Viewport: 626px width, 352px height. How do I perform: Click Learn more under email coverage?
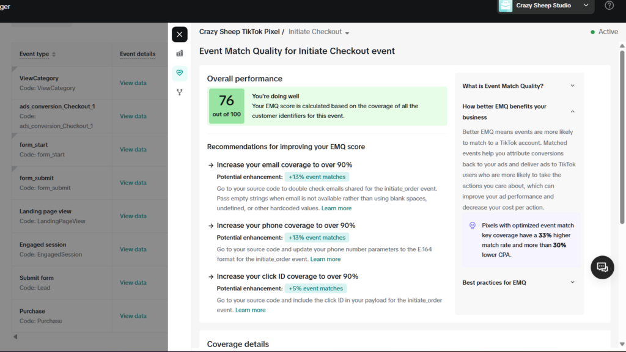[336, 208]
